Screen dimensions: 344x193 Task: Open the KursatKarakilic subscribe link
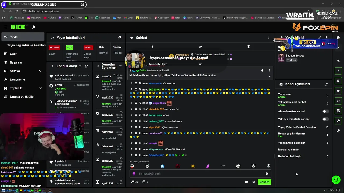(x=189, y=75)
